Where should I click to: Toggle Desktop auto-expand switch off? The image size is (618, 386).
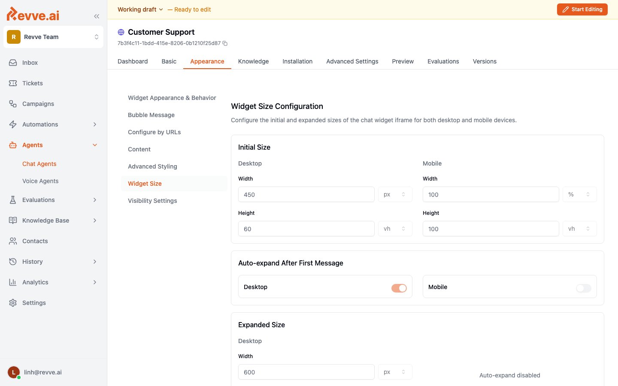pos(399,288)
